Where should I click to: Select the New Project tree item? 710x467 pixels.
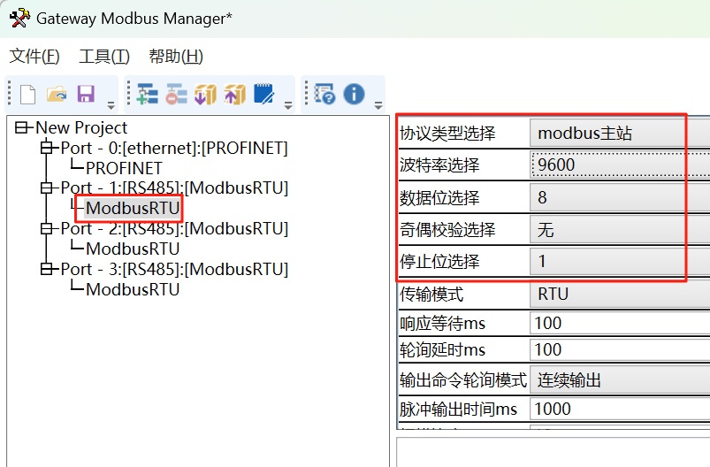pyautogui.click(x=81, y=127)
